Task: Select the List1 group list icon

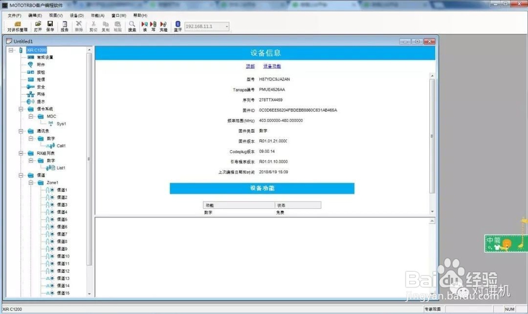Action: pyautogui.click(x=51, y=168)
